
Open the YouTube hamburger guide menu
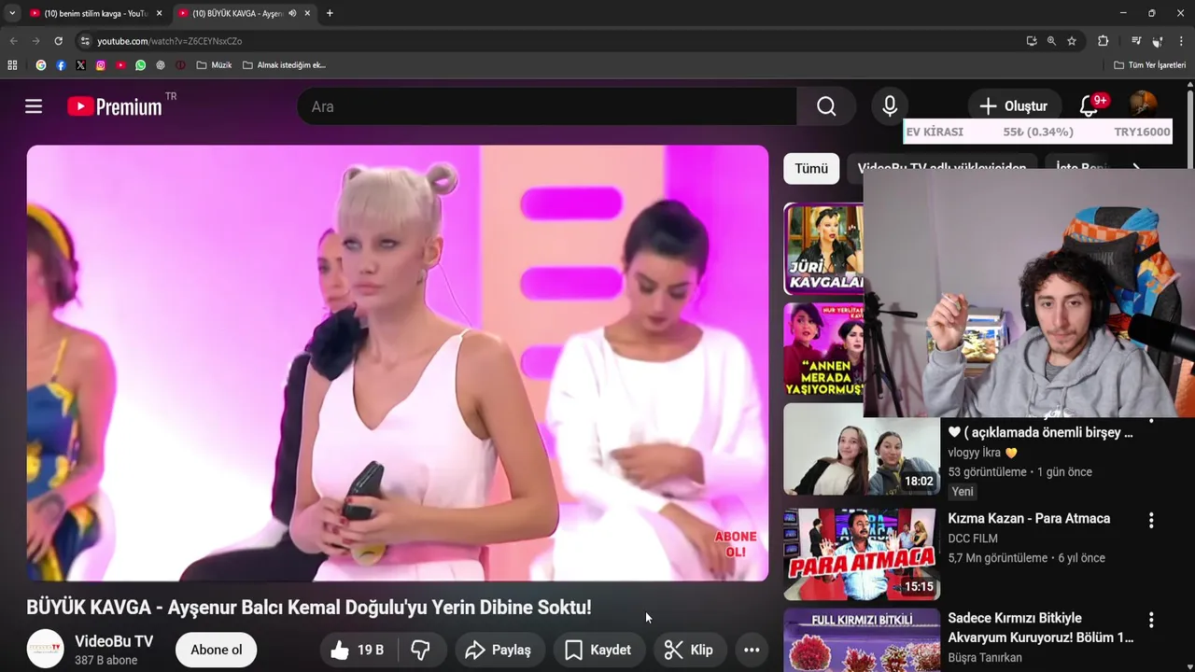tap(34, 106)
